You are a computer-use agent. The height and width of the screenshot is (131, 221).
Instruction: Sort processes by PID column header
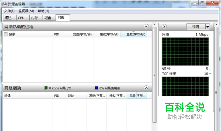tap(57, 34)
